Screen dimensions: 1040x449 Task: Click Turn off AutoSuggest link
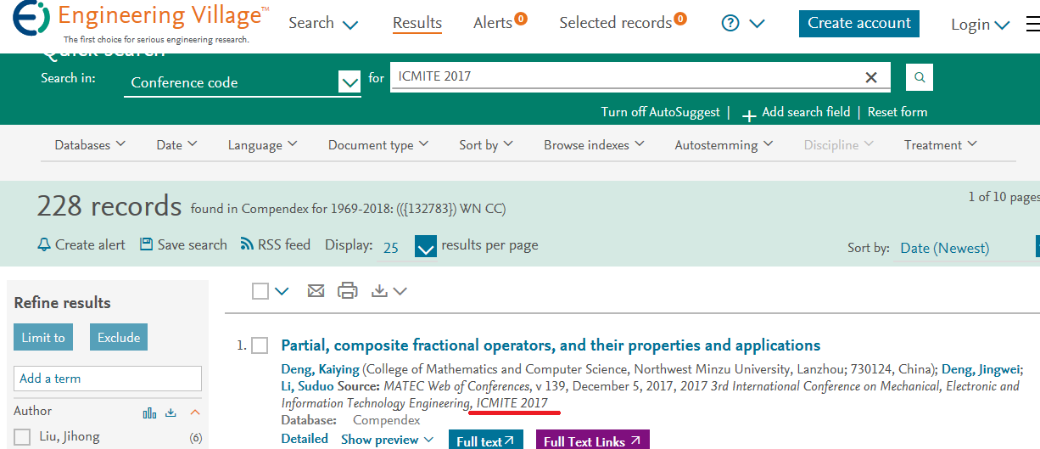coord(660,112)
